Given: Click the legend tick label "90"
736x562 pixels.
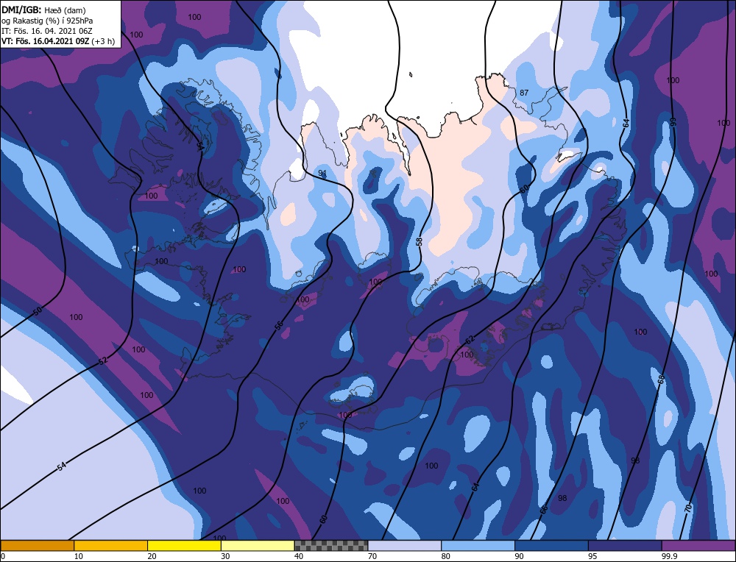Looking at the screenshot, I should (519, 556).
